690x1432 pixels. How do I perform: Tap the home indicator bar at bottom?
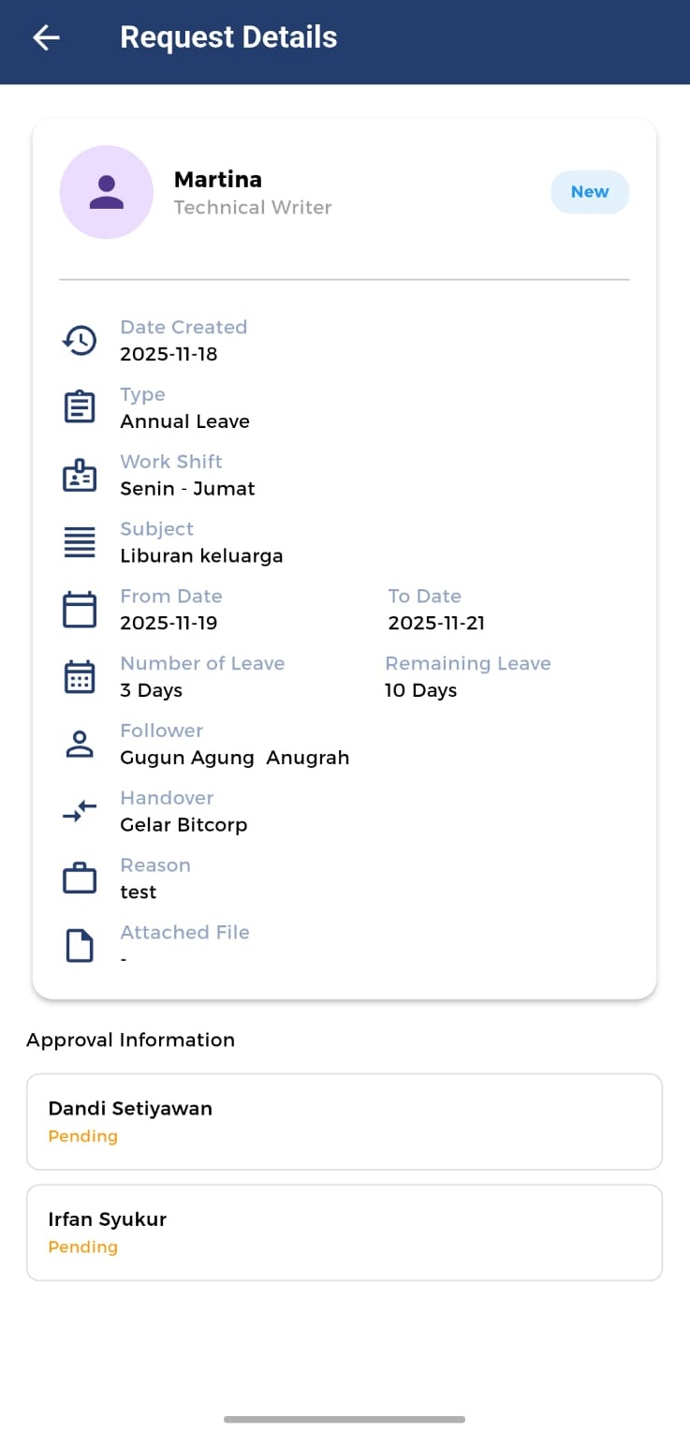[345, 1419]
